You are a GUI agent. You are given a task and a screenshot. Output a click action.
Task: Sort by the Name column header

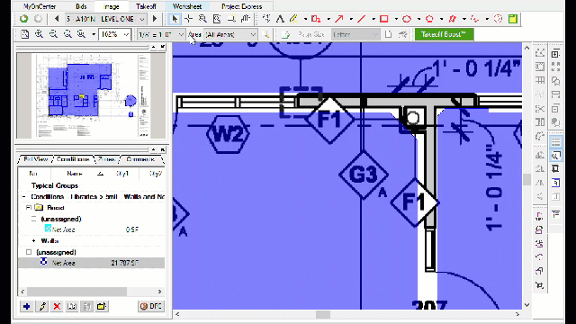(x=75, y=174)
